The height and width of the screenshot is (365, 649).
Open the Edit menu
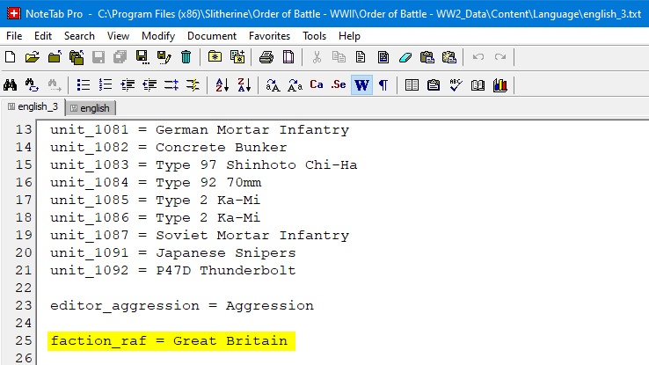point(43,36)
